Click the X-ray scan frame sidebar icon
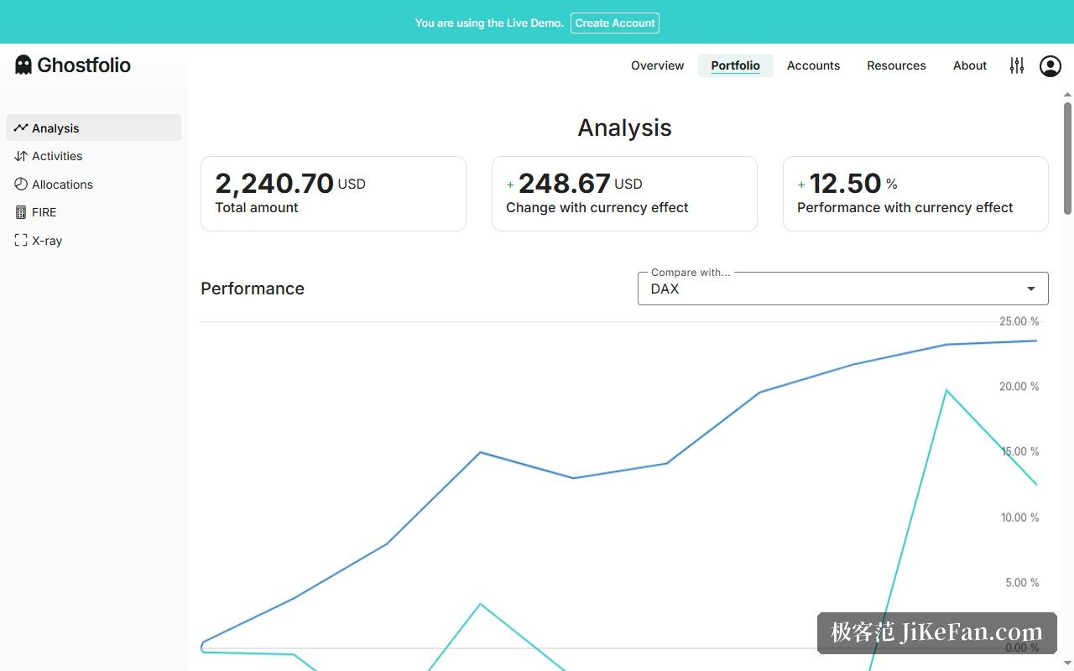 pos(21,240)
